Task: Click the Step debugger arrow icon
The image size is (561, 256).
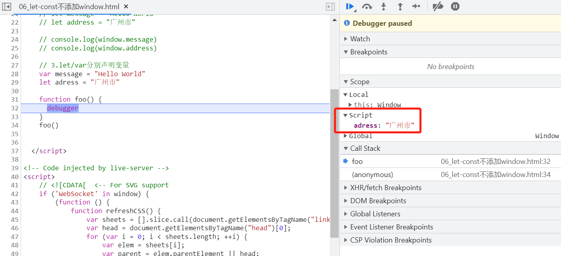Action: [x=416, y=6]
